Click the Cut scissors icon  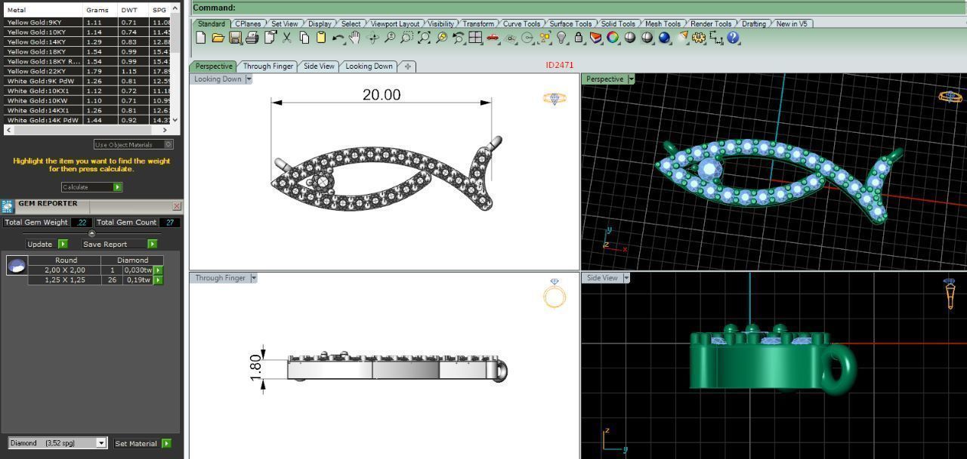(x=286, y=37)
